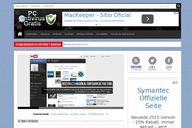This screenshot has height=128, width=192.
Task: Click the slider excerpt about PSY
Action: point(77,91)
